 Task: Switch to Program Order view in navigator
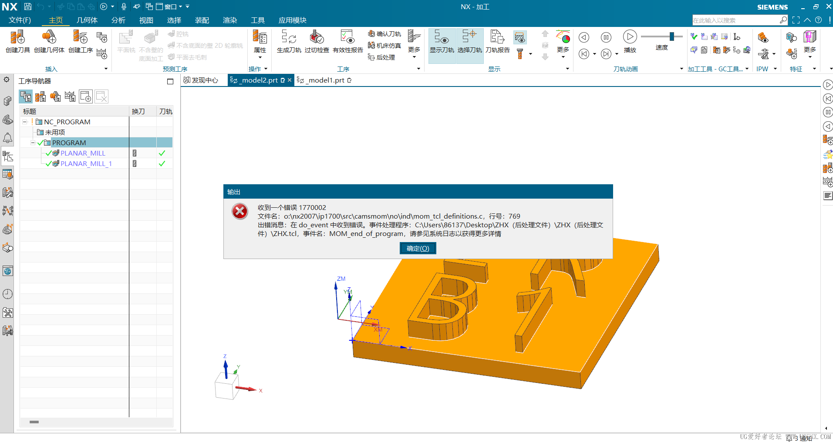(x=26, y=96)
